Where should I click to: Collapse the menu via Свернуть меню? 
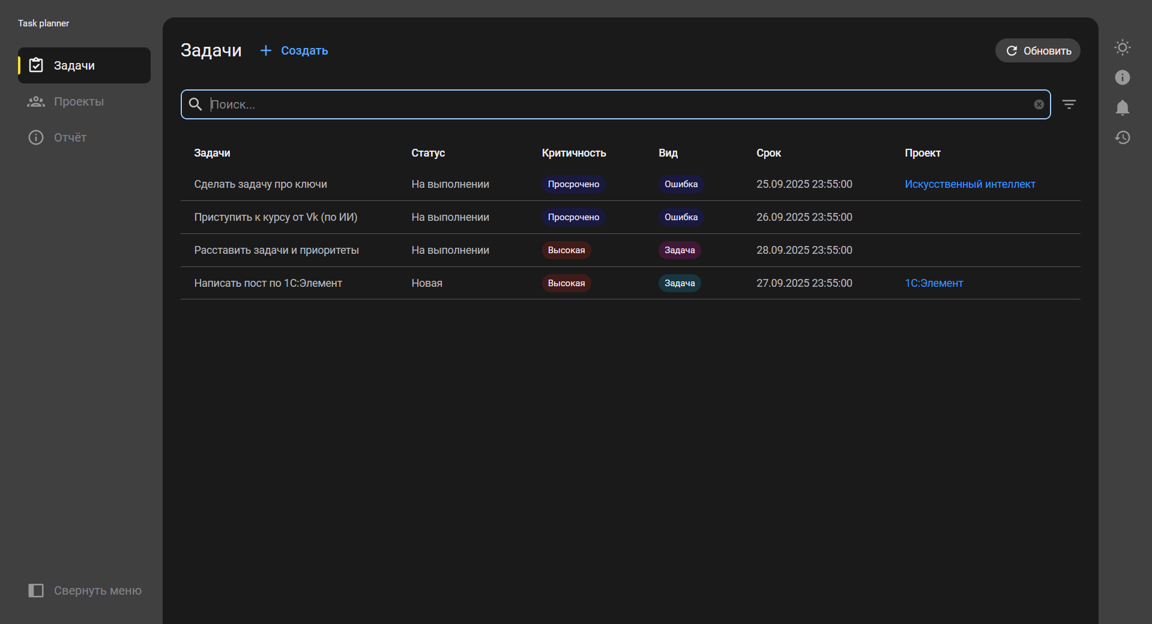click(85, 590)
